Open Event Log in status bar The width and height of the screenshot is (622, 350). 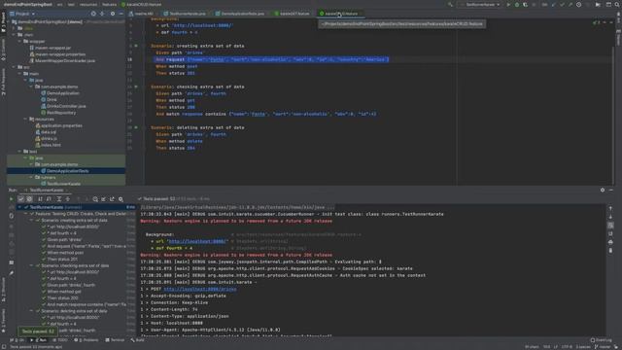point(601,340)
